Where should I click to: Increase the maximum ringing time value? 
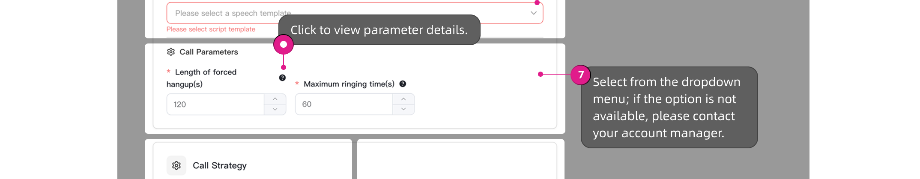click(x=403, y=99)
